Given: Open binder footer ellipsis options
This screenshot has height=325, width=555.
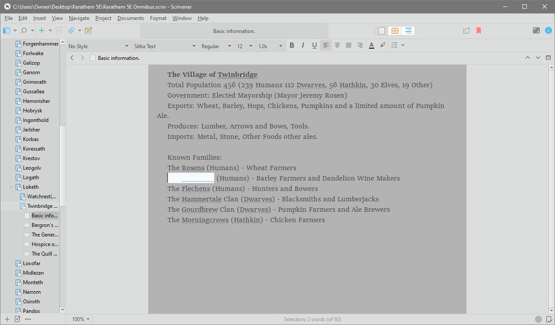Looking at the screenshot, I should click(28, 319).
